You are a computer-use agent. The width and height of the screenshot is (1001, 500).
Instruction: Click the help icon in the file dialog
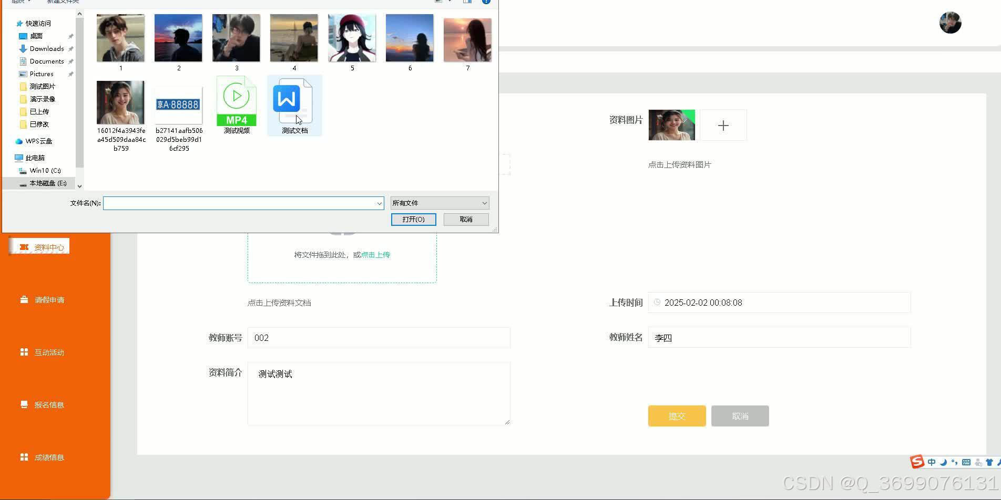pos(486,2)
